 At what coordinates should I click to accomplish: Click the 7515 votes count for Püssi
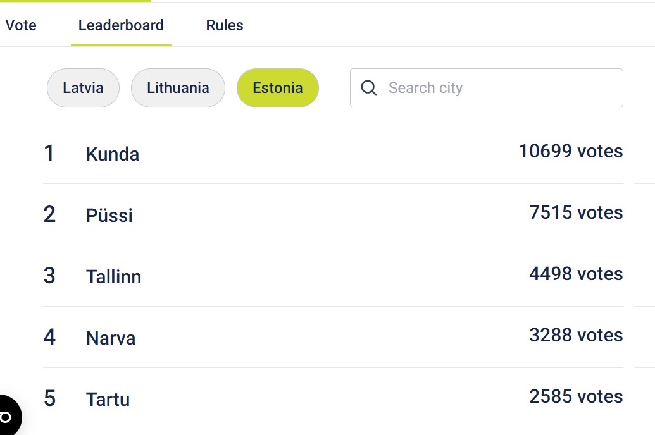click(x=576, y=212)
